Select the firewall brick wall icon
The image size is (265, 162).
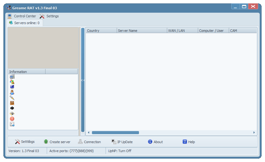pyautogui.click(x=12, y=103)
